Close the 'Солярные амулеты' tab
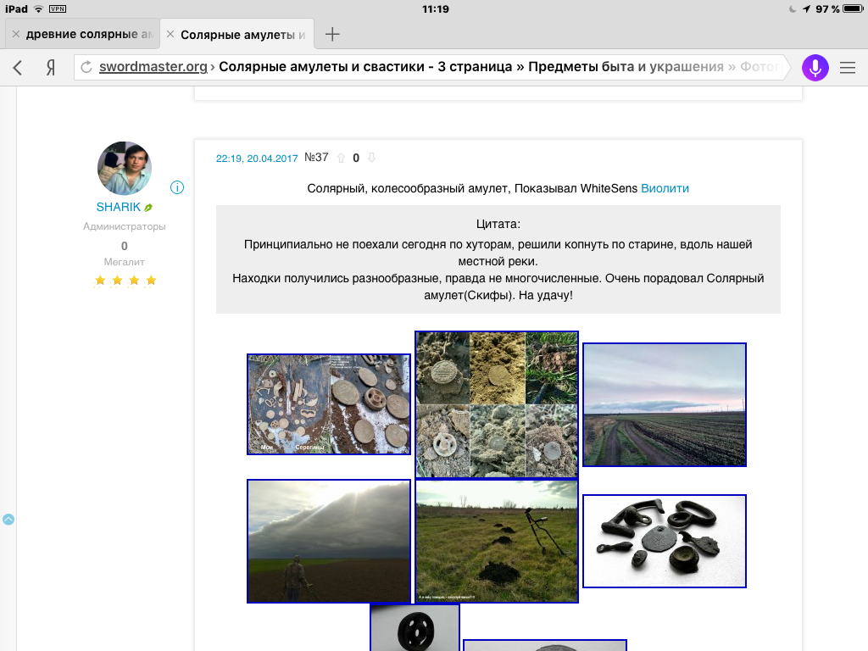This screenshot has width=868, height=651. 170,34
